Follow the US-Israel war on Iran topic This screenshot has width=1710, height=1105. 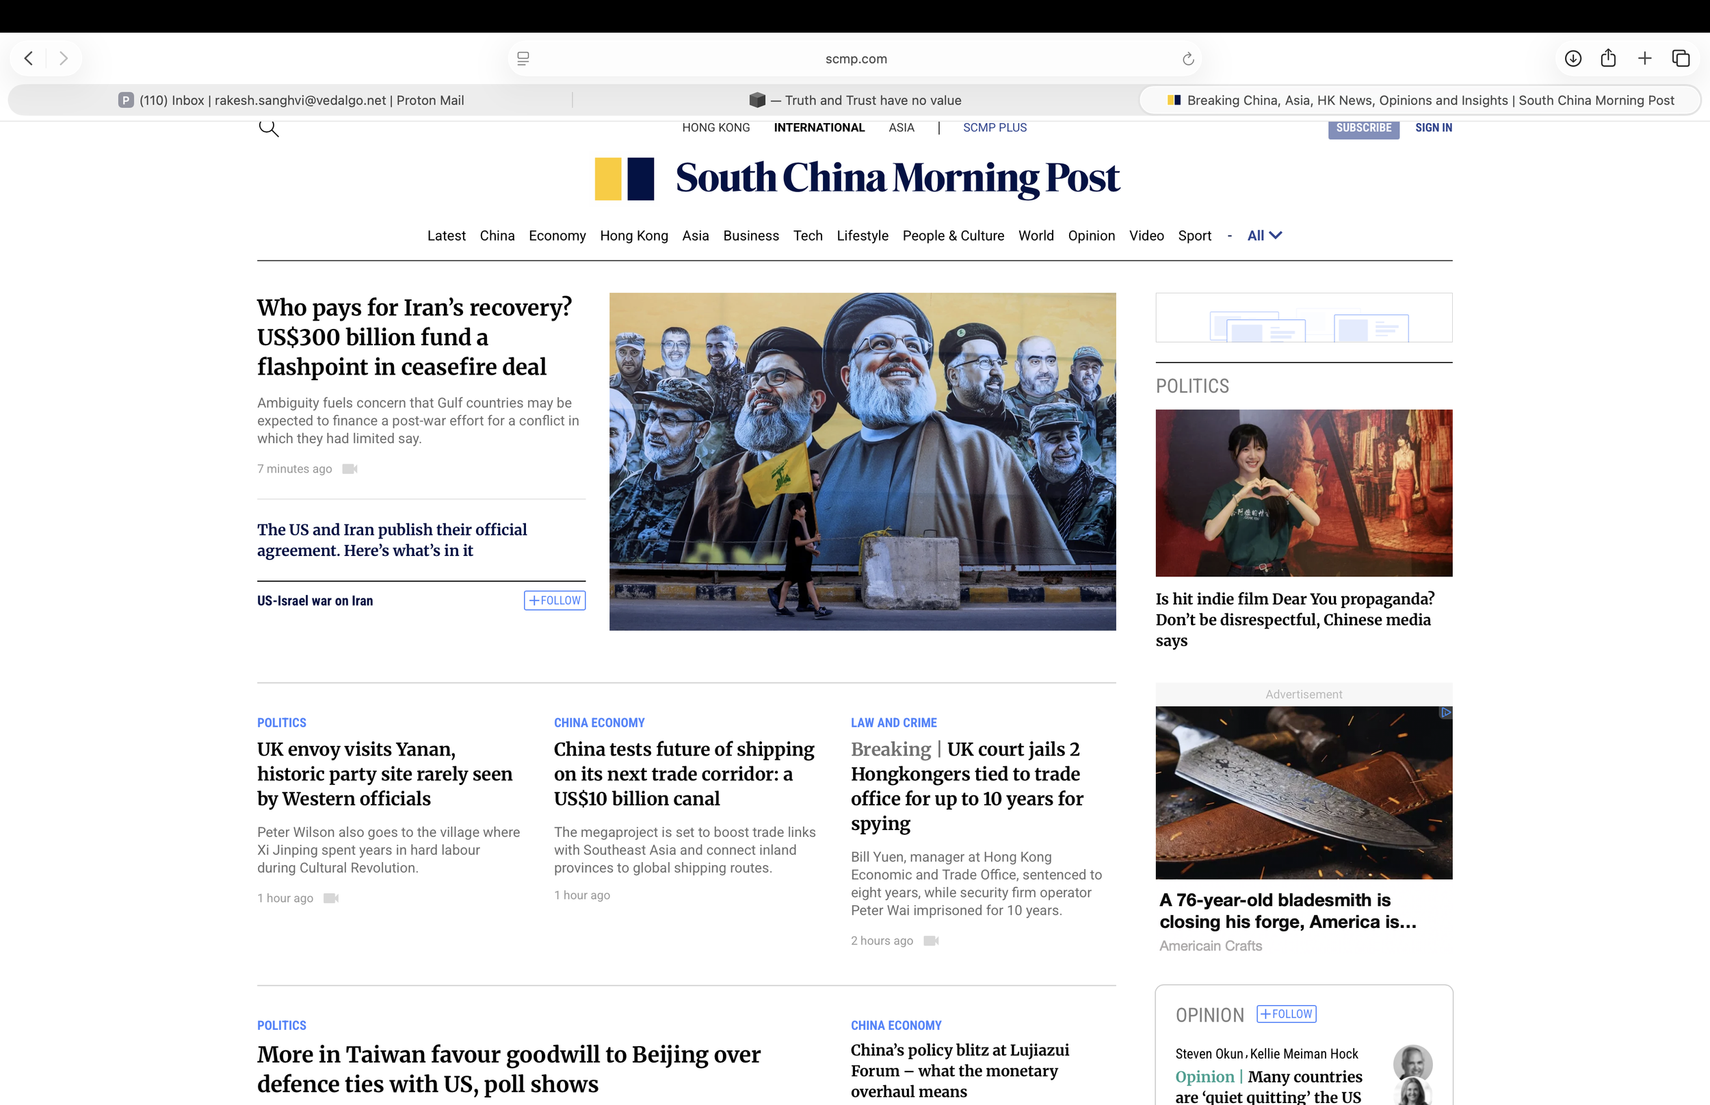coord(555,600)
